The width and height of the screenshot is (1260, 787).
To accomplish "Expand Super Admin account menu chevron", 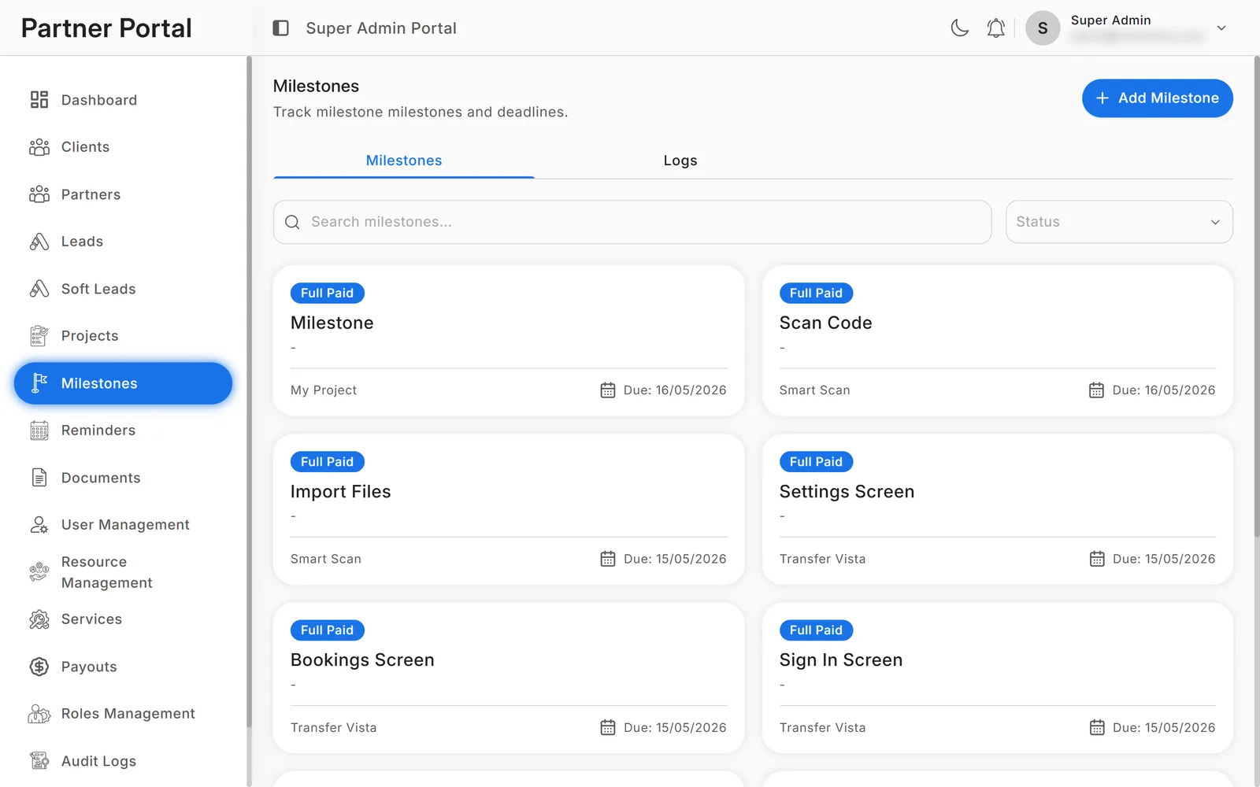I will click(1221, 28).
